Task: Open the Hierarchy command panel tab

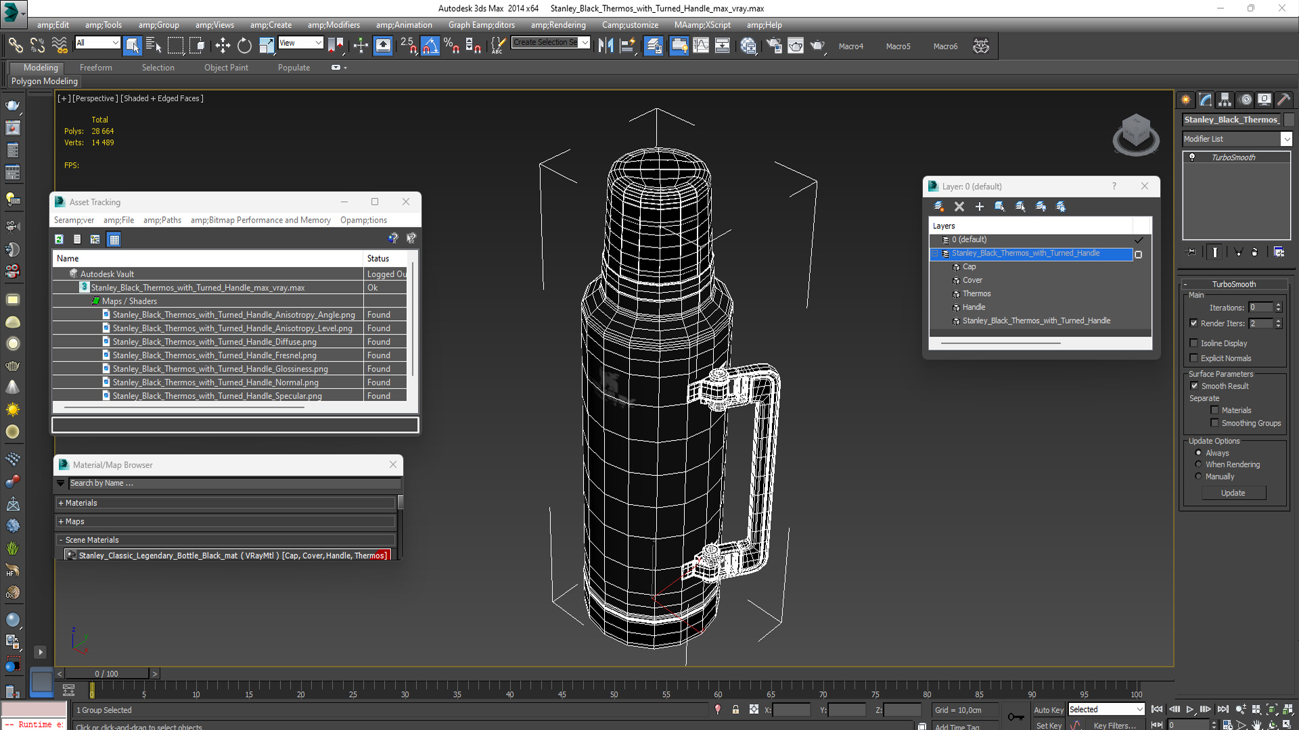Action: point(1225,99)
